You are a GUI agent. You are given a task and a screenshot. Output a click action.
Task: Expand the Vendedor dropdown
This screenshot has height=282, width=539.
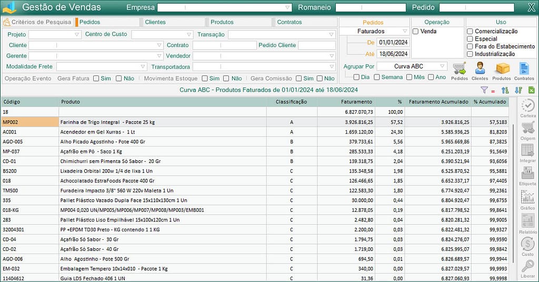(332, 56)
